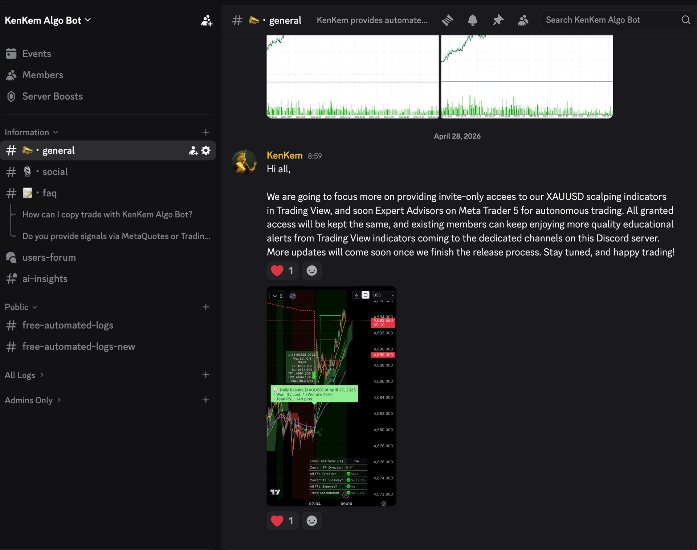Click the Events calendar icon
The image size is (697, 550).
pos(11,54)
